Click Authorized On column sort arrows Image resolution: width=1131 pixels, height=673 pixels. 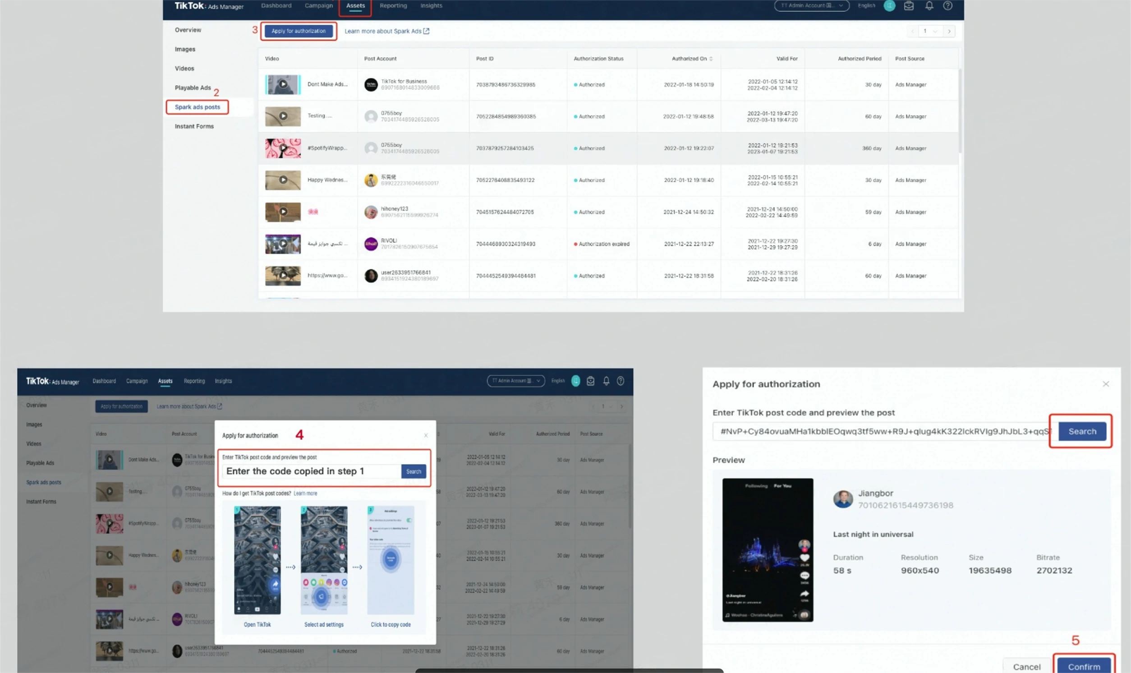(711, 59)
